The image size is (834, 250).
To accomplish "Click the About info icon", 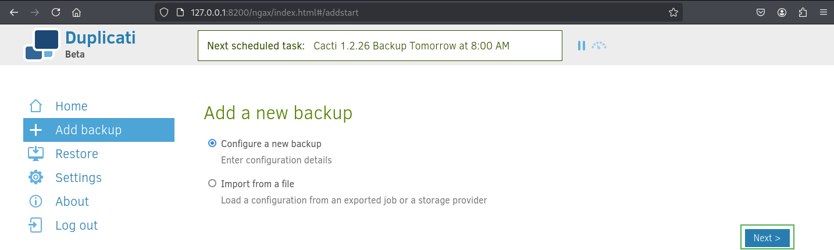I will pyautogui.click(x=35, y=202).
